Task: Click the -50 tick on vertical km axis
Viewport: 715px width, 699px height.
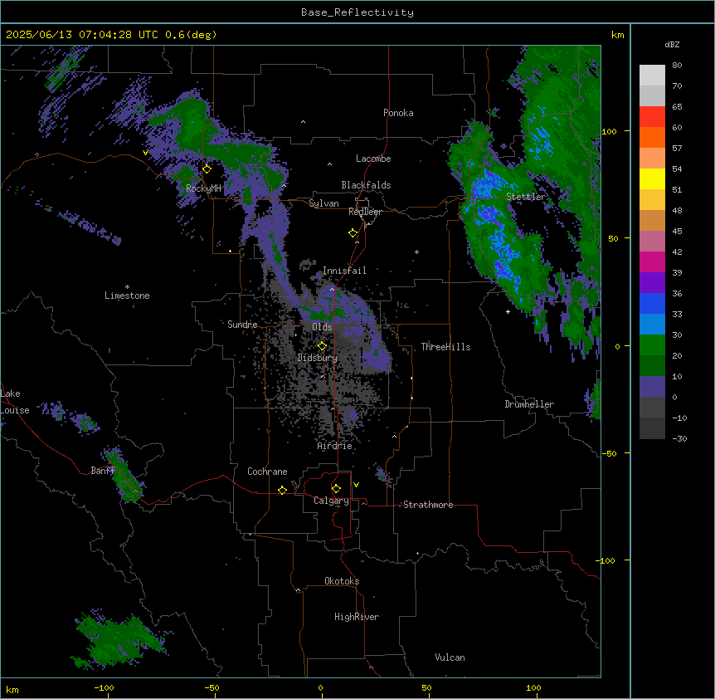Action: point(609,453)
